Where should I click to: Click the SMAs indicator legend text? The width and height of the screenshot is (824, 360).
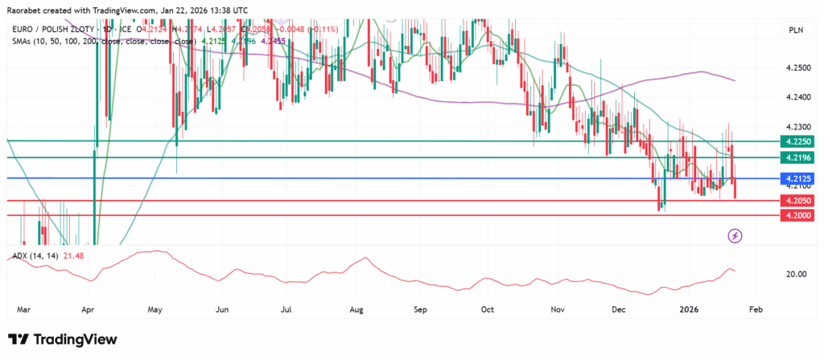point(56,41)
